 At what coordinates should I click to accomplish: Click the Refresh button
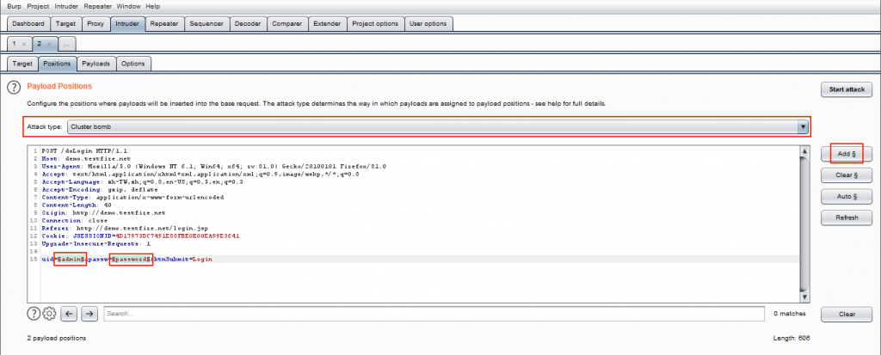coord(847,217)
